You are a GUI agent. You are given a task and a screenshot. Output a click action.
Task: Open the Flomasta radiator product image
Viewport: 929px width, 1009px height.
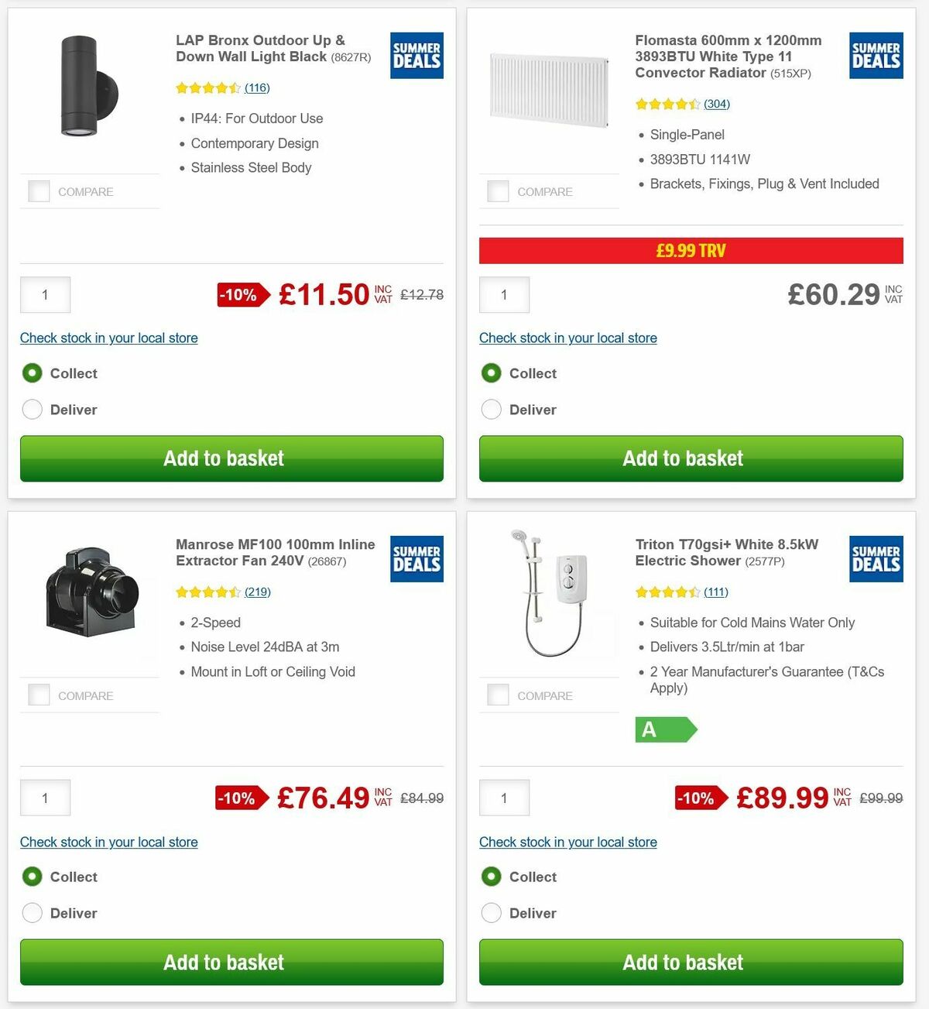pos(548,91)
